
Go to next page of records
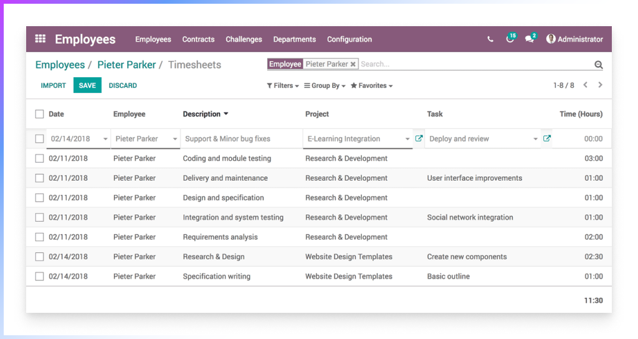tap(600, 85)
